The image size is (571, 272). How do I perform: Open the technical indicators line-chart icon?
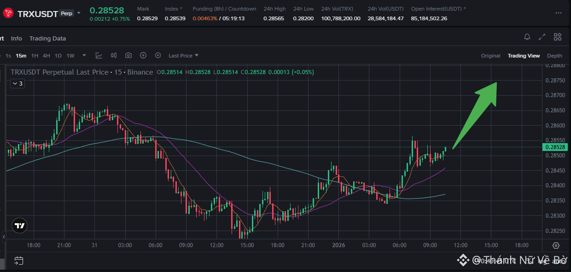[99, 55]
